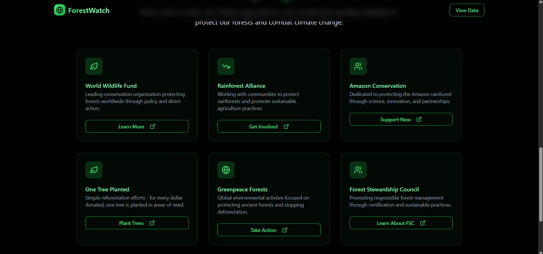Click the World Wildlife Fund leaf icon
The height and width of the screenshot is (254, 543).
94,66
